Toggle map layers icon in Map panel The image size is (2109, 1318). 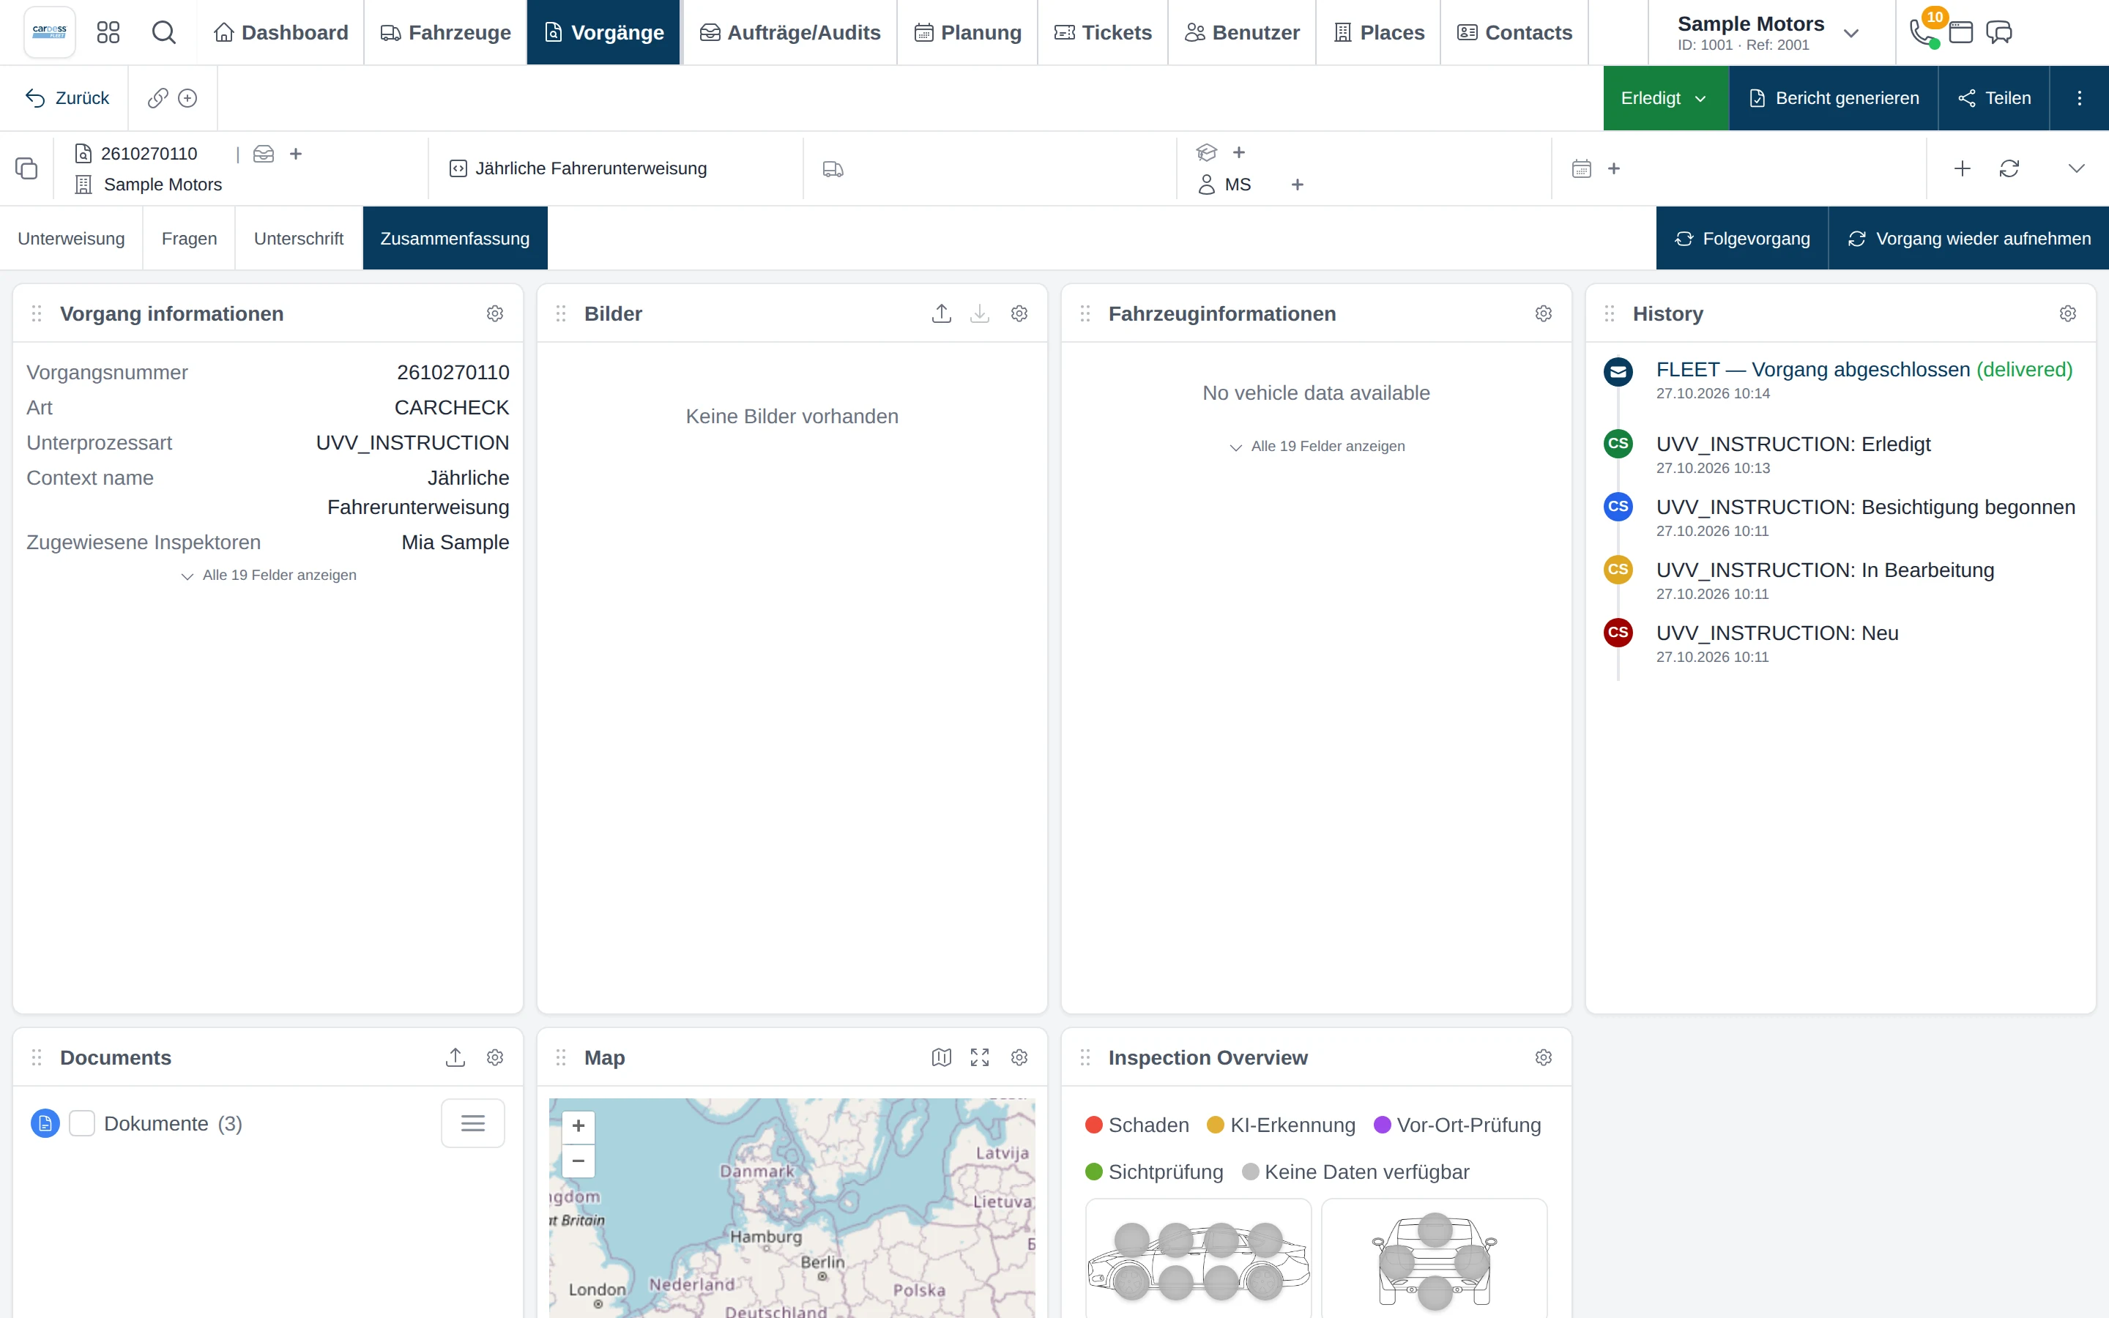tap(941, 1057)
